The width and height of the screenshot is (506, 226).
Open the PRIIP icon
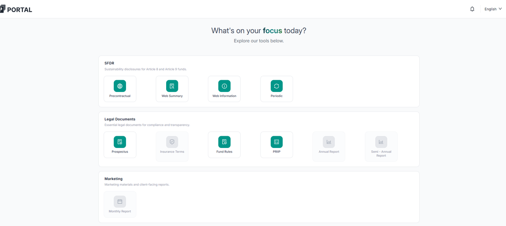coord(277,142)
